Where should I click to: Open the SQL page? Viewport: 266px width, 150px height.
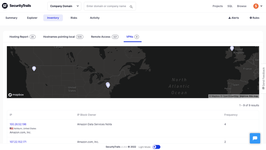tap(230, 6)
